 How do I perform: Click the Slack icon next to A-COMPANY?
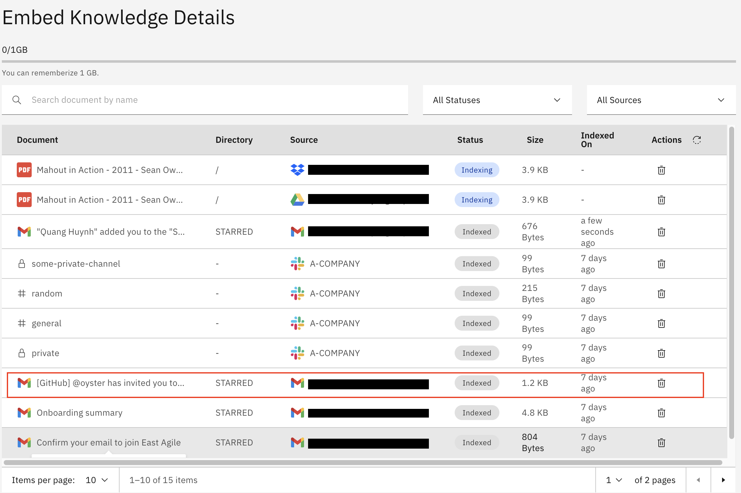tap(297, 264)
